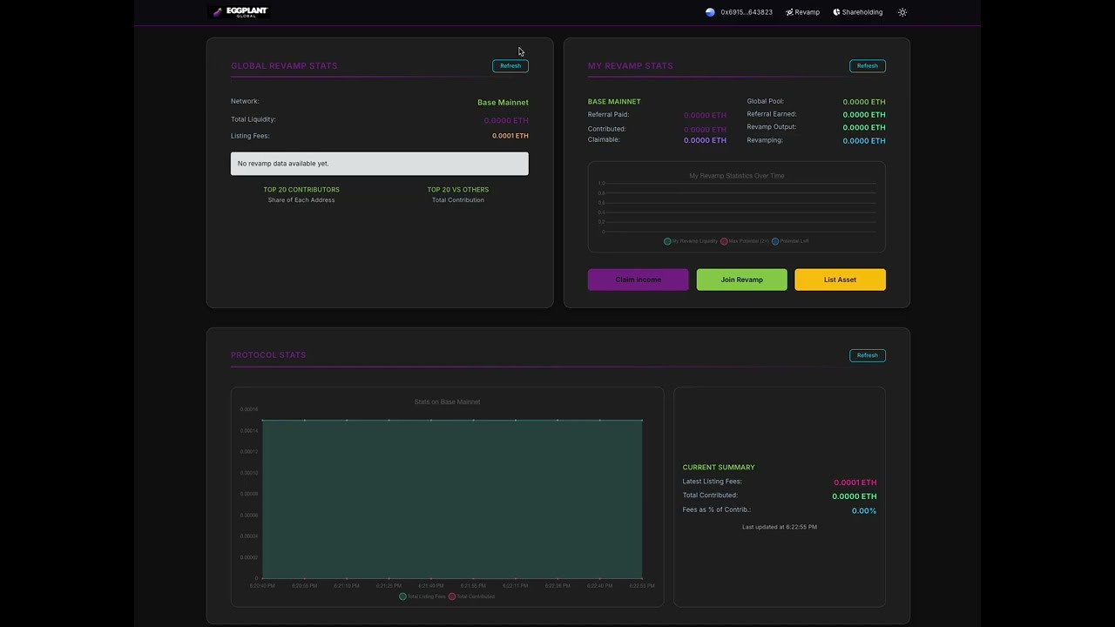Click the Contributed 0.0000 ETH value

point(706,130)
